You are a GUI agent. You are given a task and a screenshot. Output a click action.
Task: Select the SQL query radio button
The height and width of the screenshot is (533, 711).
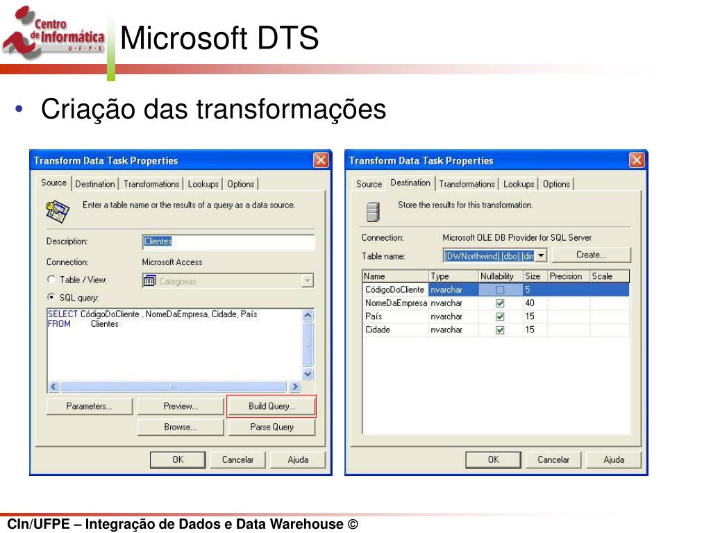click(x=50, y=296)
